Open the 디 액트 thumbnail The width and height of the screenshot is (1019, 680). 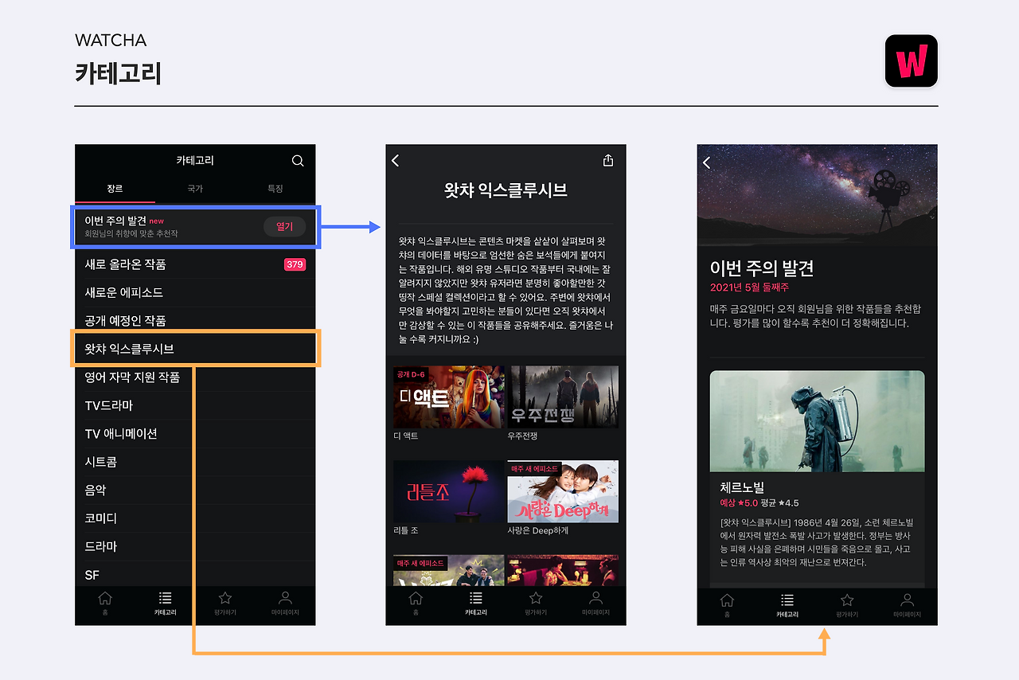pos(449,397)
